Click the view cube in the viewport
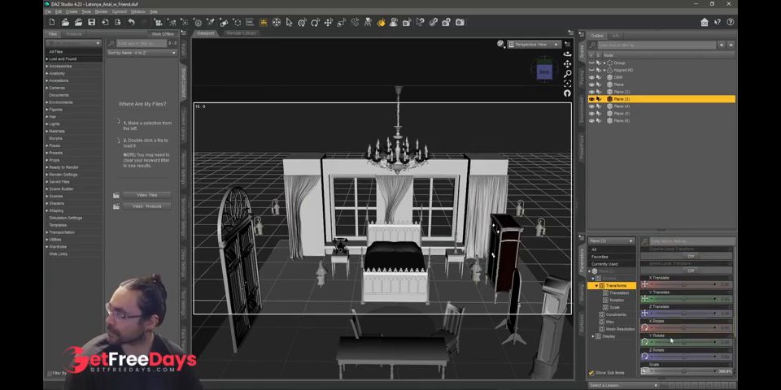781x390 pixels. (x=544, y=71)
